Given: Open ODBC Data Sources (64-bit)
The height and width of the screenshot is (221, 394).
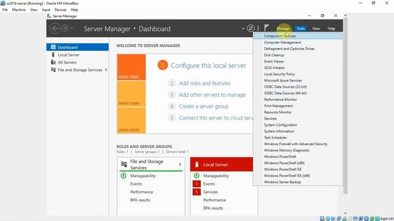Looking at the screenshot, I should coord(298,93).
